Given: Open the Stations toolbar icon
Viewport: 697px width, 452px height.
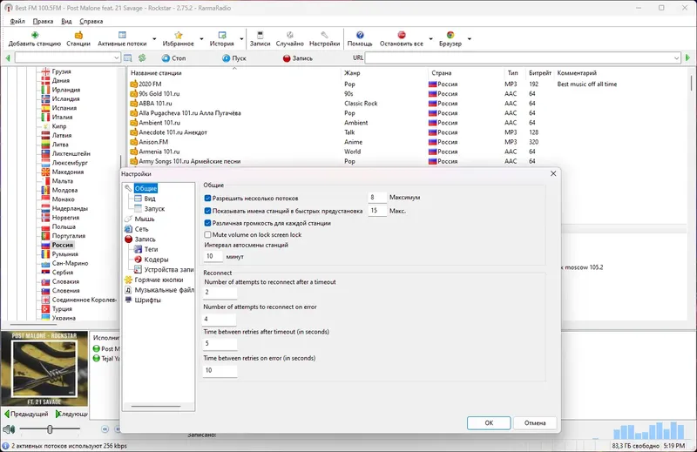Looking at the screenshot, I should click(78, 35).
